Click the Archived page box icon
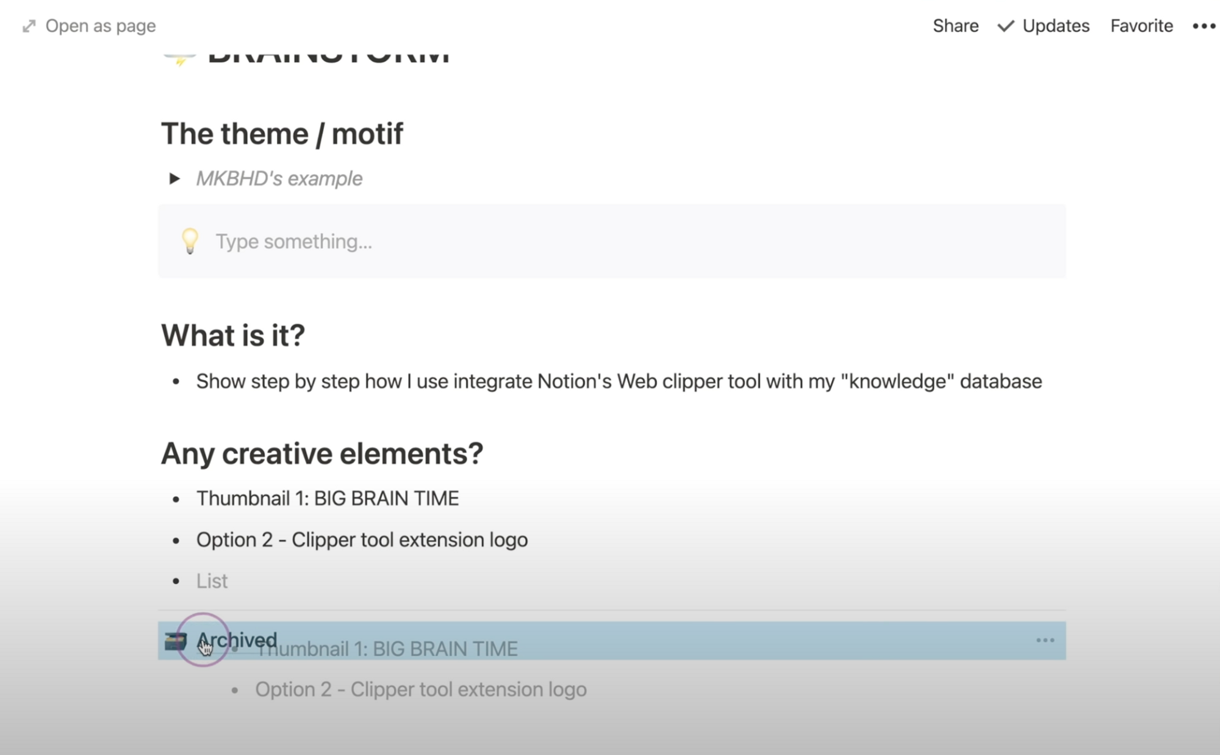1220x755 pixels. (x=176, y=641)
